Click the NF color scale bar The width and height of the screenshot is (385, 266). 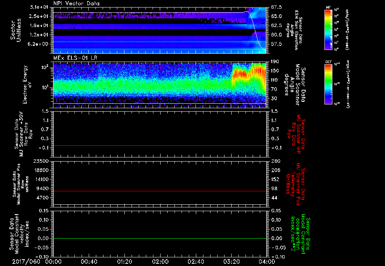click(328, 30)
